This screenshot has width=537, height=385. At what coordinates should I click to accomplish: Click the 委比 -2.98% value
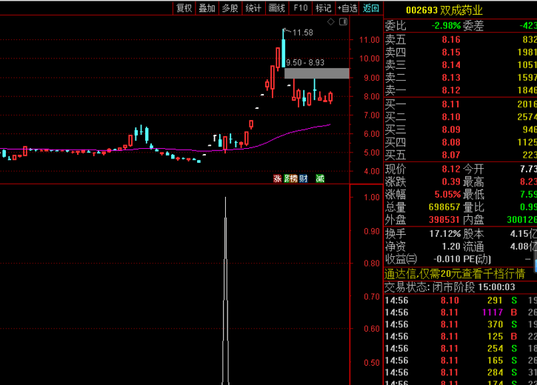point(446,26)
